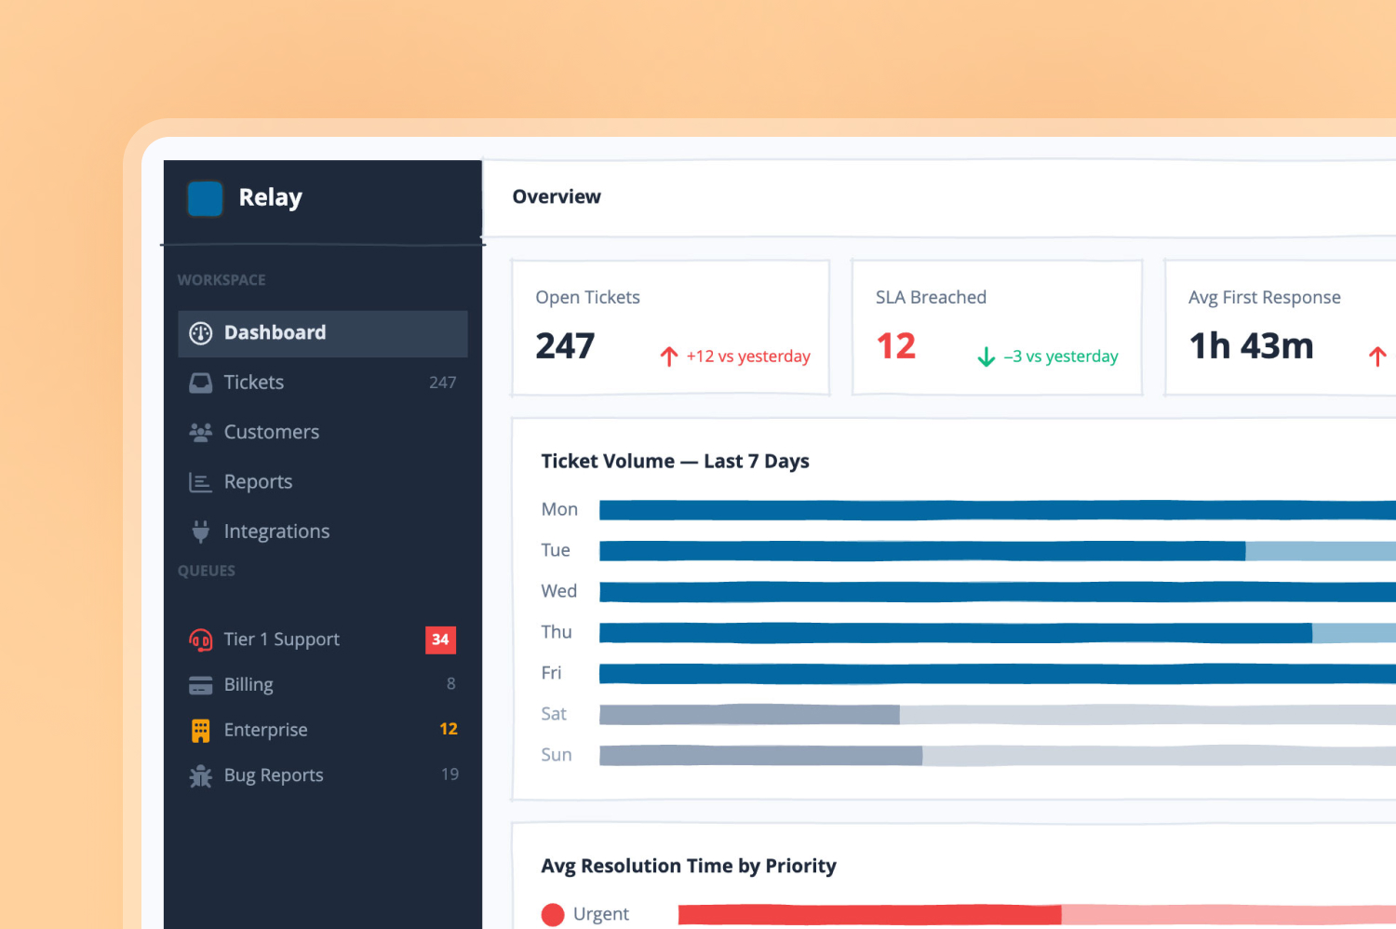Select the Enterprise queue label
This screenshot has height=929, width=1396.
coord(265,730)
